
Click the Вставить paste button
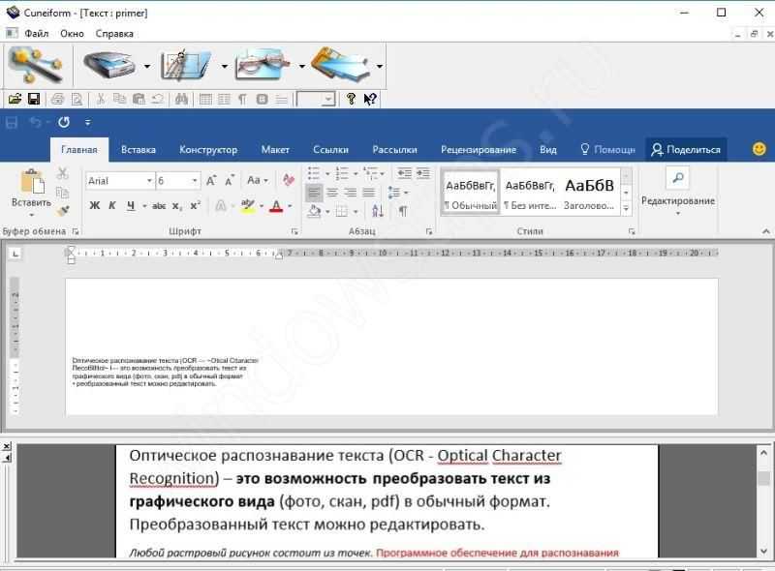click(32, 193)
